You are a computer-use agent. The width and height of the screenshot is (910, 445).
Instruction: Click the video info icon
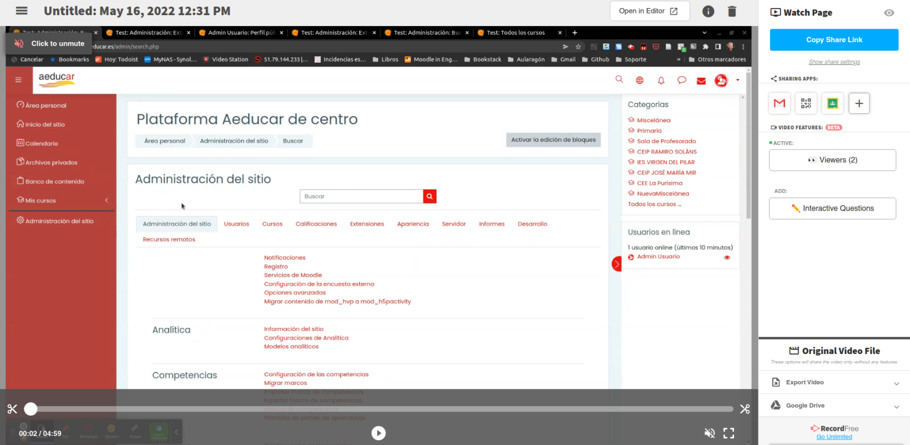click(708, 11)
